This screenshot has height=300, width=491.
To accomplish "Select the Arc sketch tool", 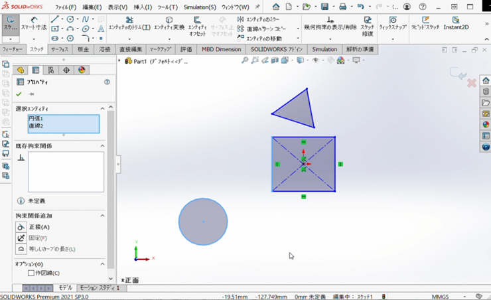I will tap(70, 29).
